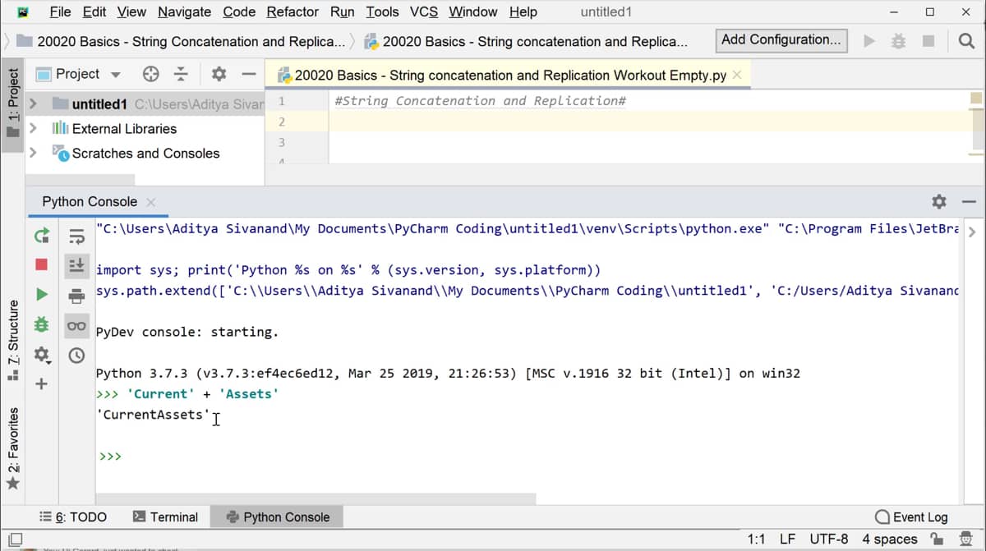
Task: Open the Refactor menu
Action: [293, 12]
